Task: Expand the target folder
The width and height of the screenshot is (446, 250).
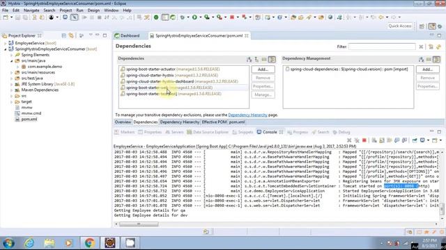Action: 12,101
